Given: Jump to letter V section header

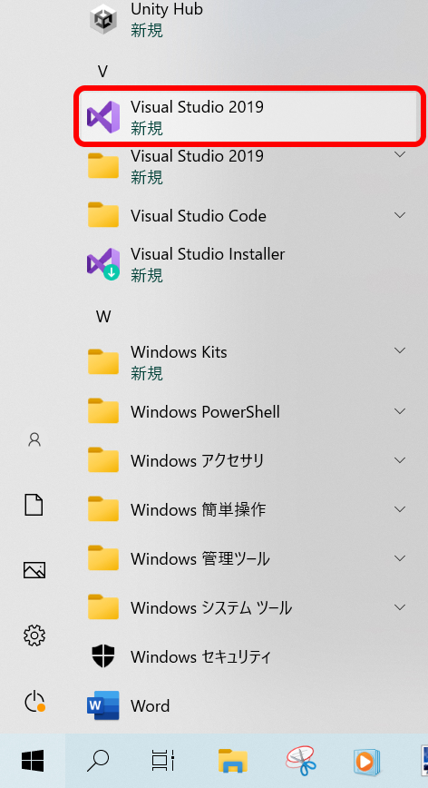Looking at the screenshot, I should (102, 72).
